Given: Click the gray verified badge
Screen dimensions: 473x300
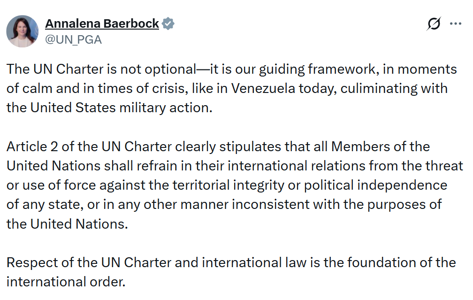Looking at the screenshot, I should pyautogui.click(x=168, y=24).
